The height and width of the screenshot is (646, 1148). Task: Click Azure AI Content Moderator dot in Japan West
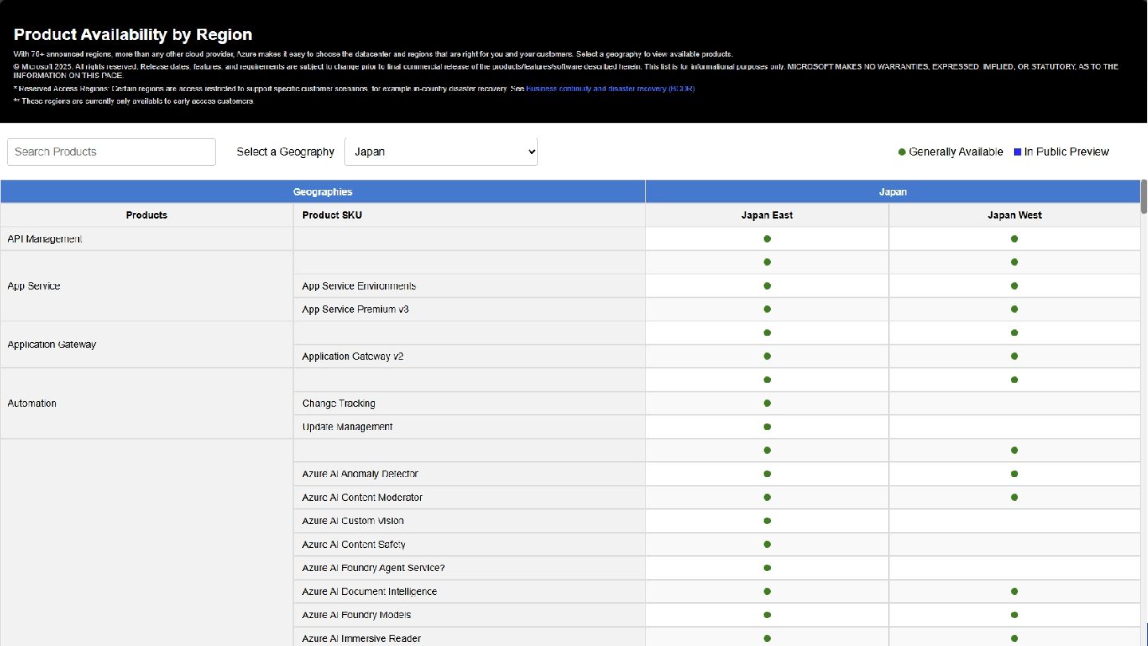[x=1014, y=497]
